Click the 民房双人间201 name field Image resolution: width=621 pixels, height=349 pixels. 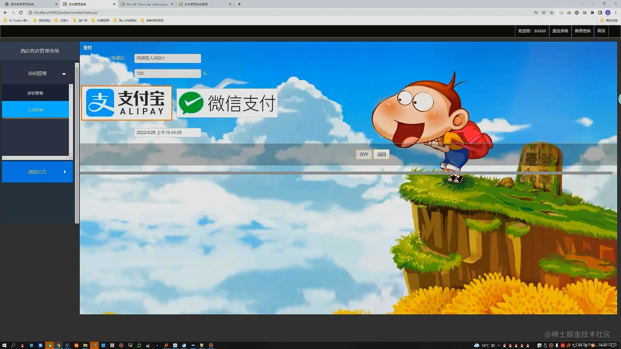pyautogui.click(x=168, y=58)
